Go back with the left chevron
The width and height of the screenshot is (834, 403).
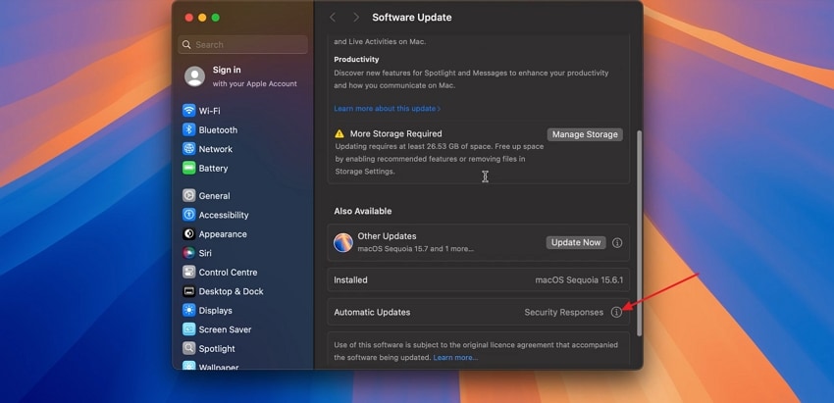333,18
